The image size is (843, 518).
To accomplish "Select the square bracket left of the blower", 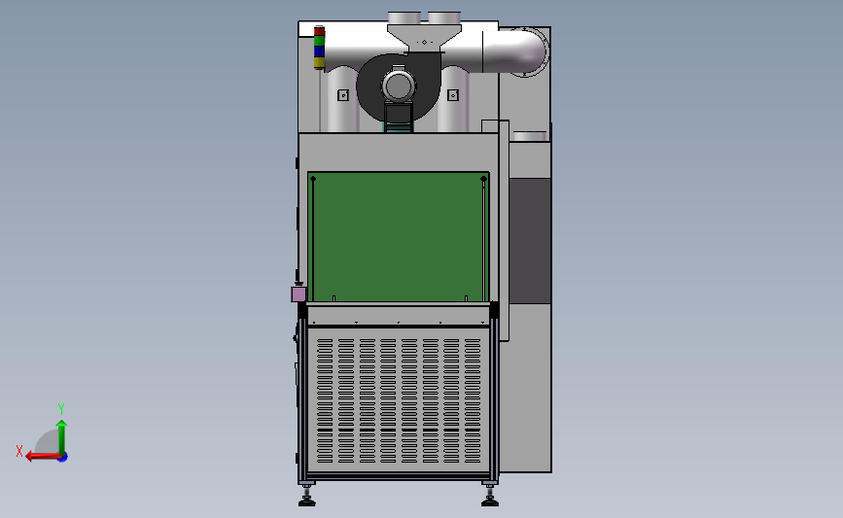I will (x=343, y=95).
